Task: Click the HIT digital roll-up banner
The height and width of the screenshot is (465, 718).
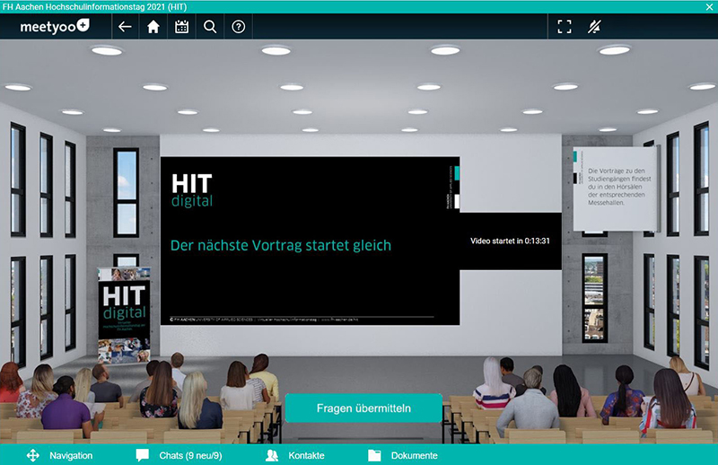Action: click(x=124, y=316)
